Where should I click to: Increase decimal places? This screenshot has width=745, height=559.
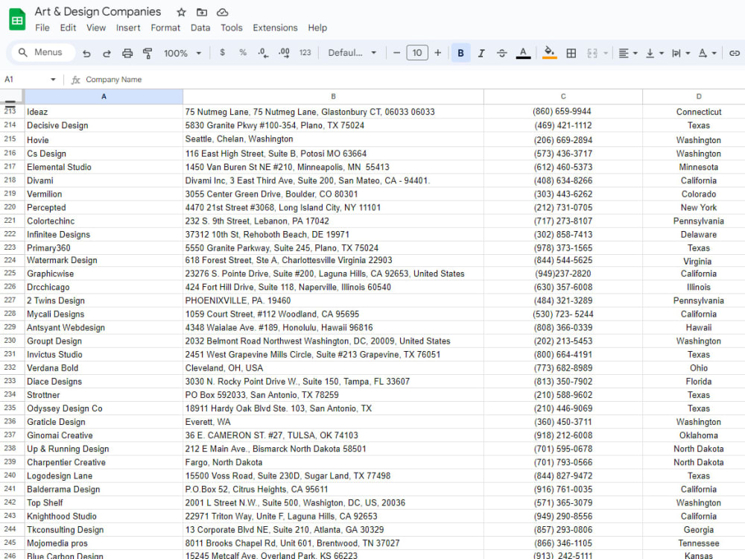[284, 53]
